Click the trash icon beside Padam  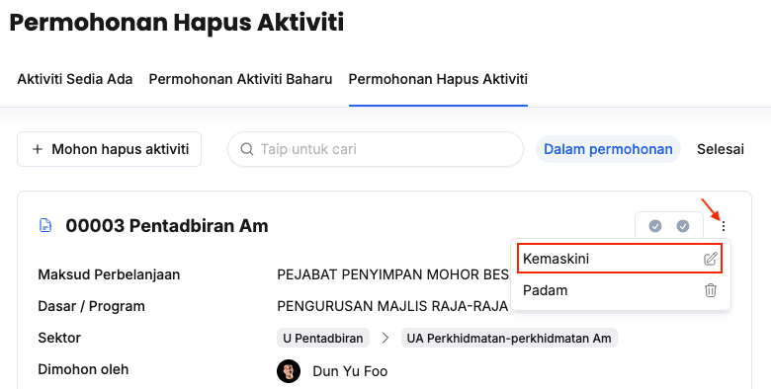(x=711, y=290)
